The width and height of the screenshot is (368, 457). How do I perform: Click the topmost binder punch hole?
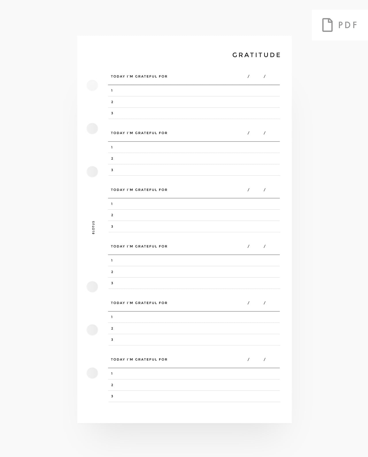[x=92, y=85]
